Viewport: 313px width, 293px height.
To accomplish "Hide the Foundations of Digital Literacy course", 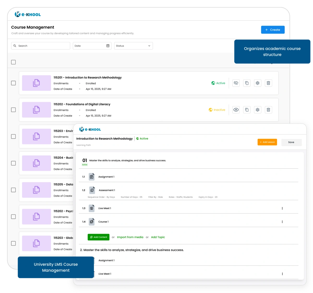I will pyautogui.click(x=236, y=110).
